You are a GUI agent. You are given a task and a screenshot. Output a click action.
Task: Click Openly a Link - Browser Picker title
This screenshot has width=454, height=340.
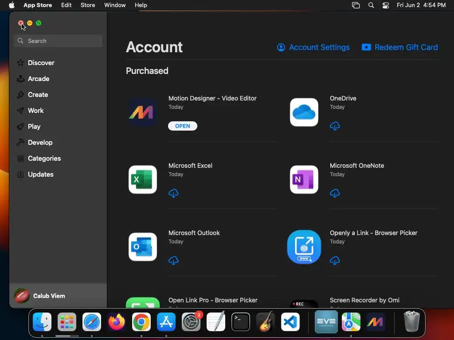pos(373,233)
